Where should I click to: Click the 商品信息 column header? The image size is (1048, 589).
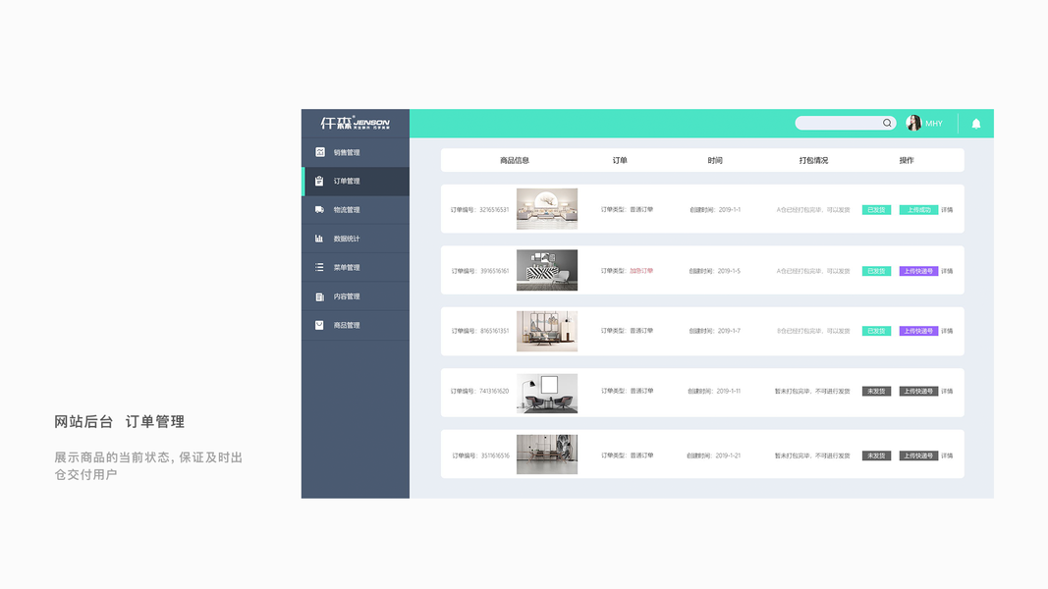515,160
